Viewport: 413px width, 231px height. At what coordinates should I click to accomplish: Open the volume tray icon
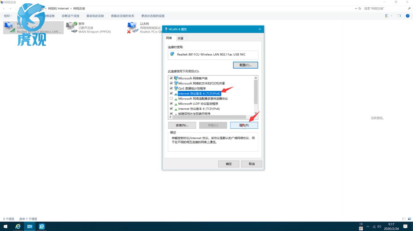[379, 227]
